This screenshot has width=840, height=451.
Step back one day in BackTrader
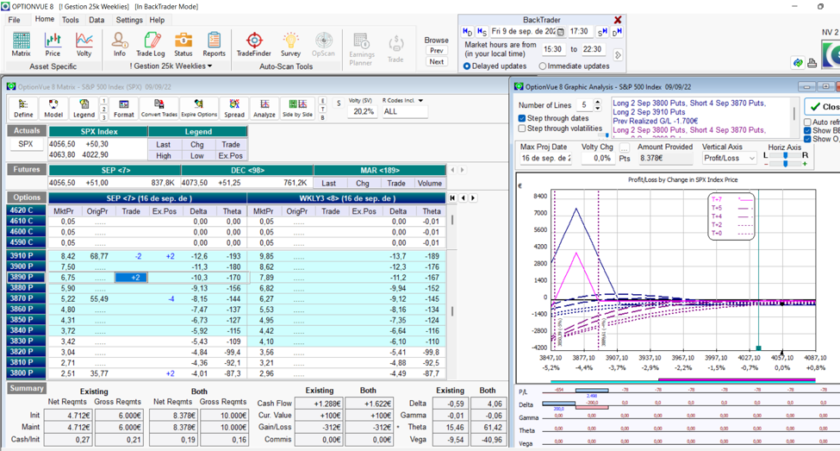click(467, 32)
